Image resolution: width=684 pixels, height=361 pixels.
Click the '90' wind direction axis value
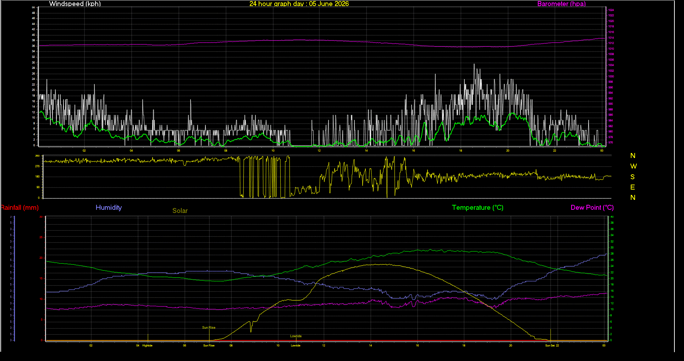point(38,187)
